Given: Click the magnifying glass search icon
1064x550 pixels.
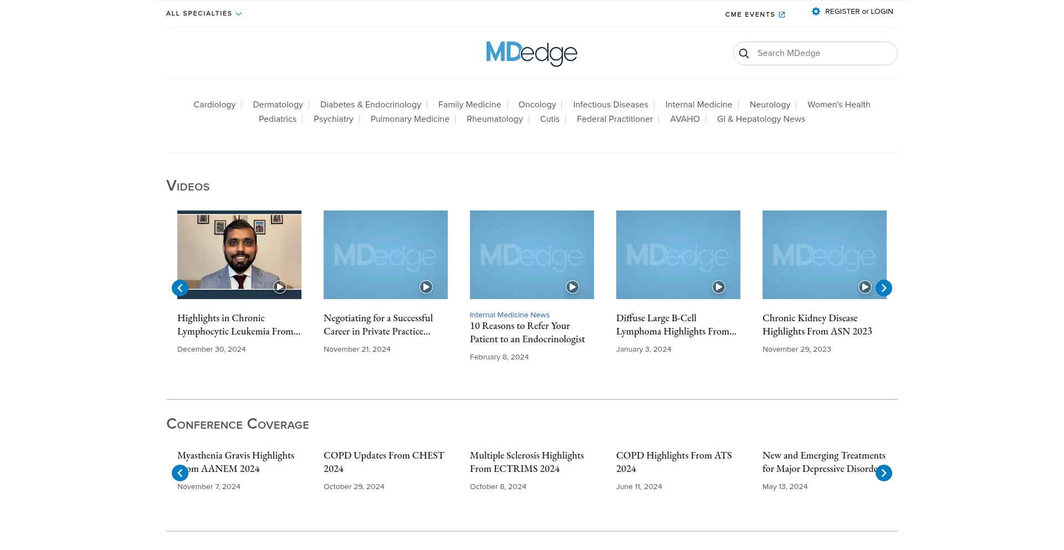Looking at the screenshot, I should [744, 54].
